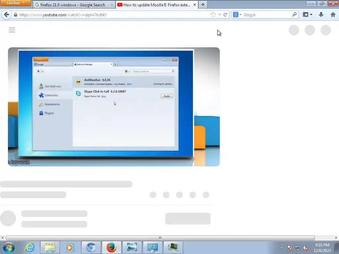Close the YouTube video tab
This screenshot has width=339, height=254.
tap(194, 5)
